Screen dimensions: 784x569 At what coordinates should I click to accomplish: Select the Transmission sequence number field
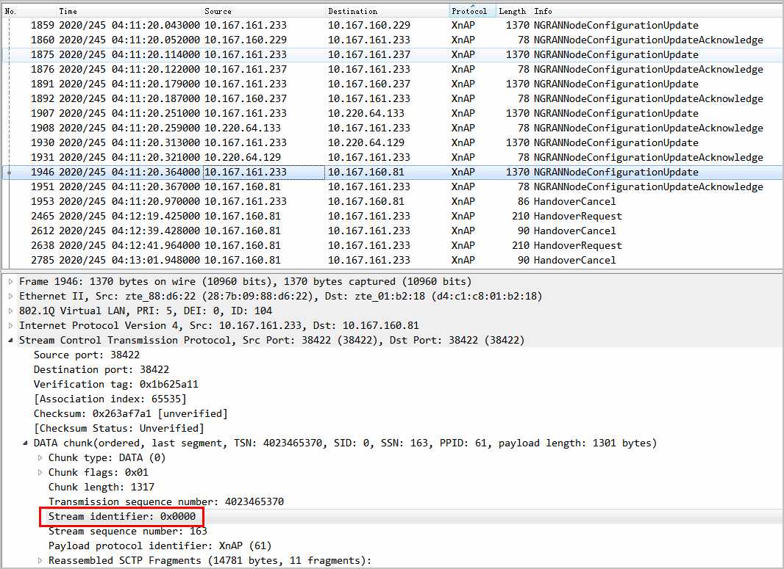(165, 502)
